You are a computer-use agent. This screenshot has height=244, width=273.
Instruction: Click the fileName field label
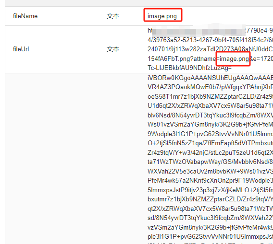[25, 16]
